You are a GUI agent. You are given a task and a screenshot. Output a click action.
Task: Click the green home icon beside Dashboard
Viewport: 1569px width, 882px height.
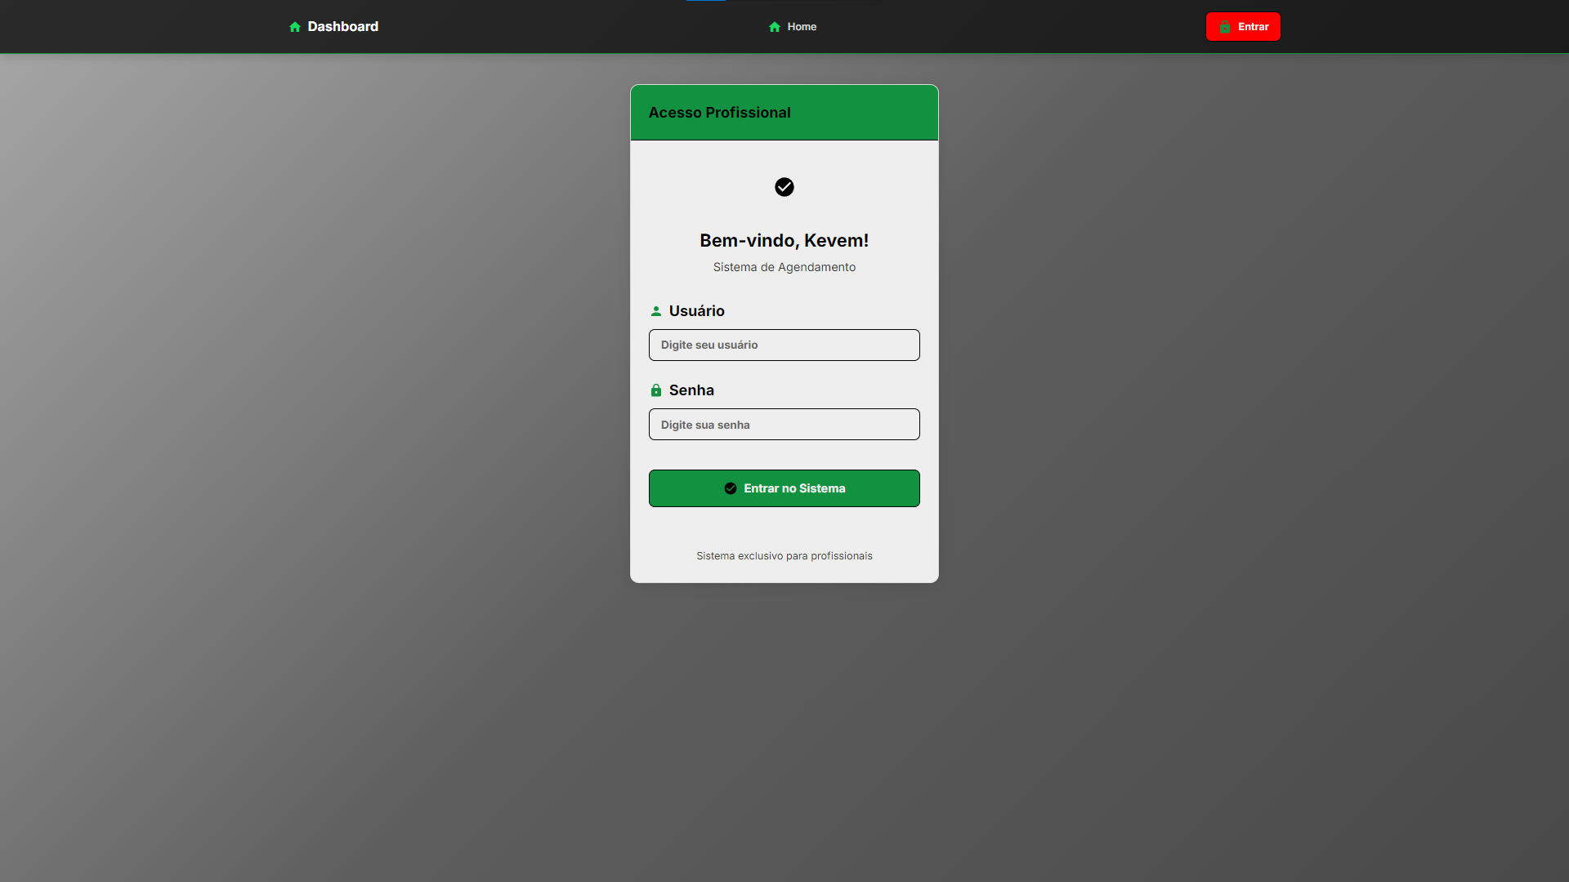tap(295, 26)
